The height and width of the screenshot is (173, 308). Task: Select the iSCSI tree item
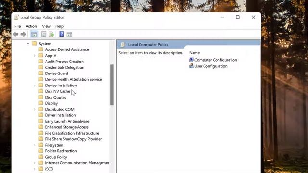(x=49, y=169)
